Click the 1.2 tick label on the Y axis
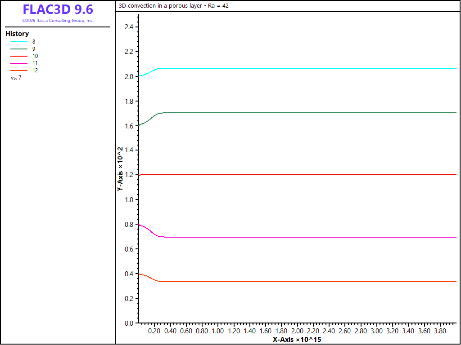The height and width of the screenshot is (345, 461). pyautogui.click(x=130, y=175)
